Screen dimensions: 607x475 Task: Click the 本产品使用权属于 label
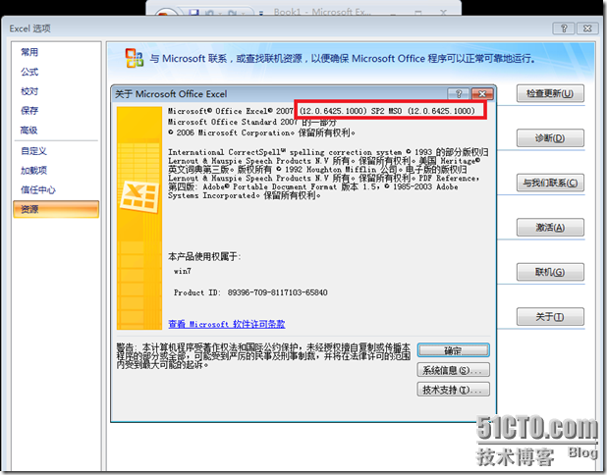[204, 256]
